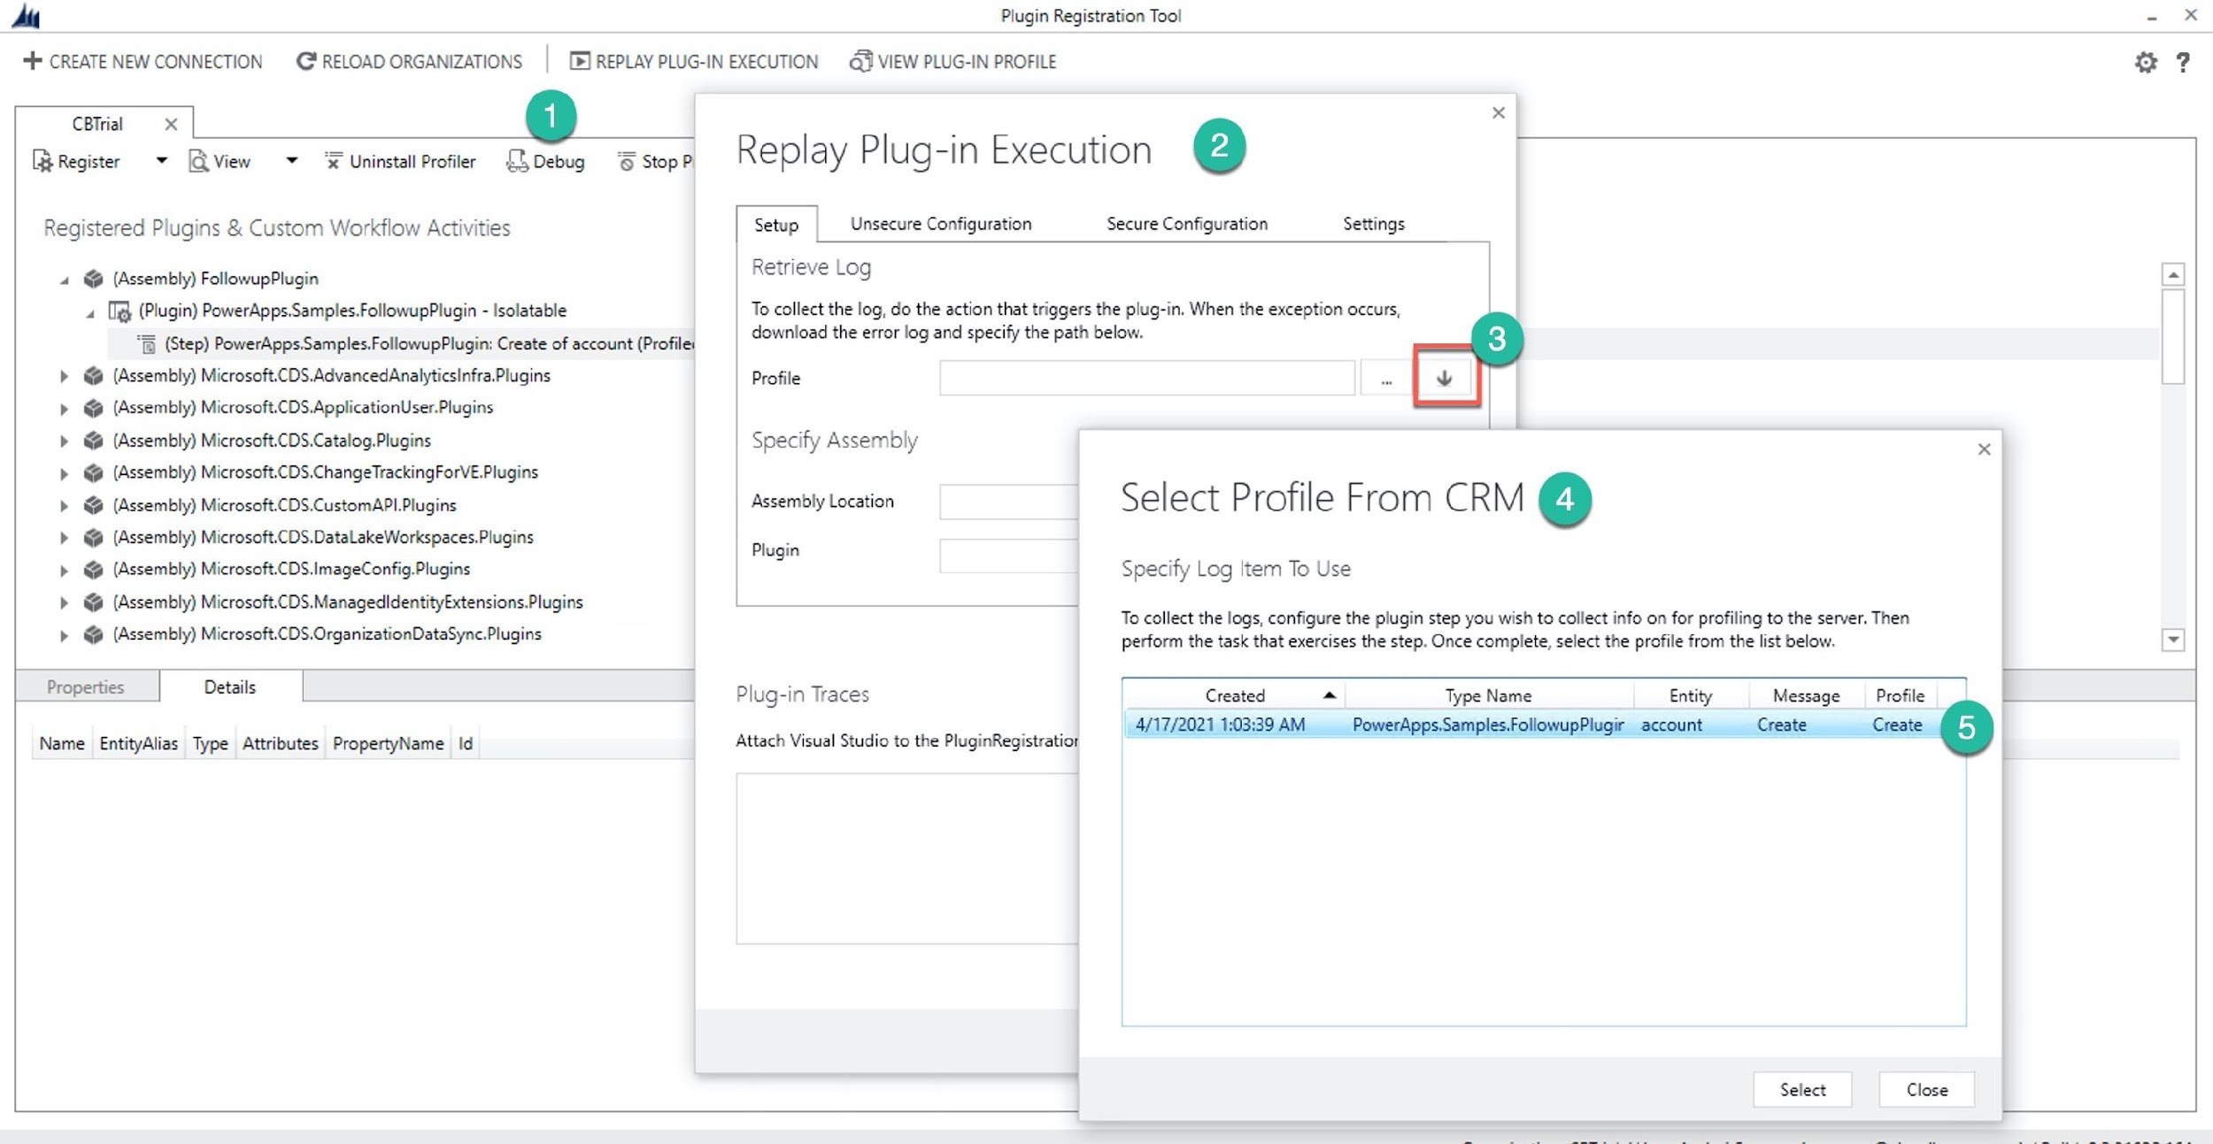
Task: Expand the DataLakeWorkspaces.Plugins assembly
Action: pyautogui.click(x=64, y=538)
